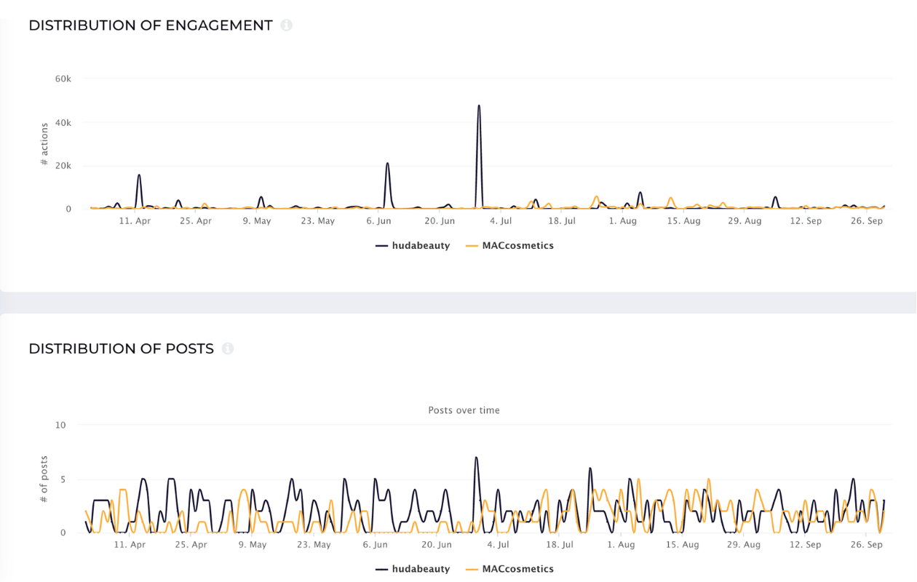
Task: Select the posts peak of 7 before 4. Jul
Action: [x=476, y=458]
